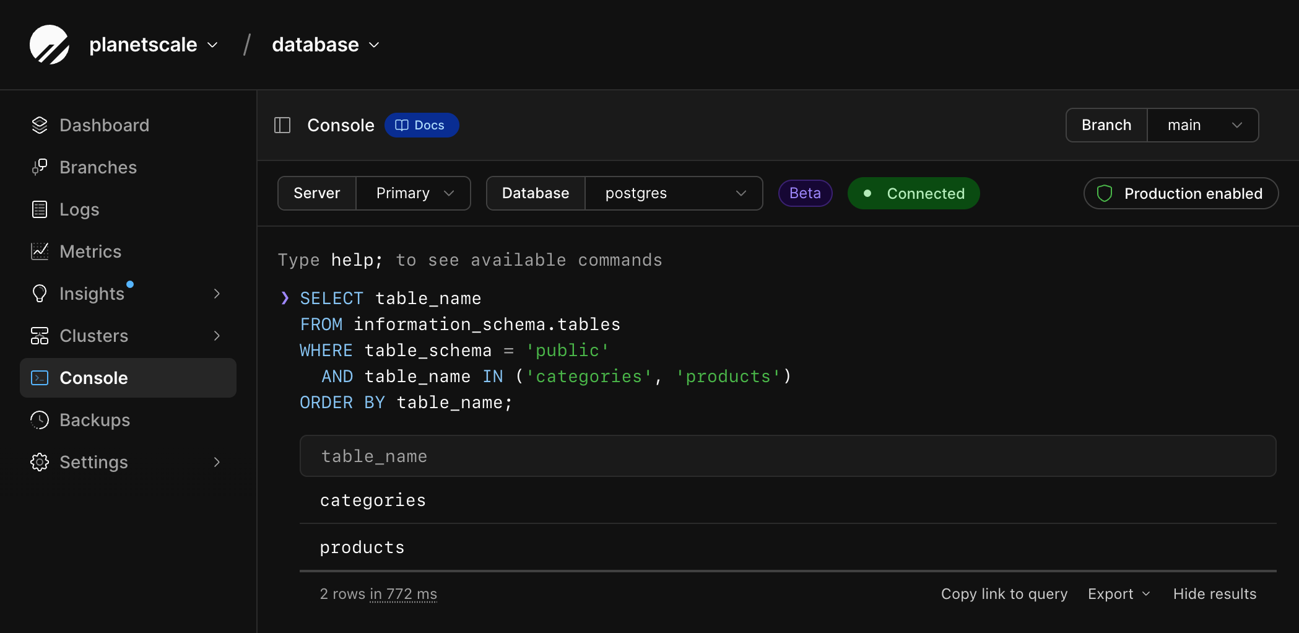This screenshot has height=633, width=1299.
Task: Click the PlanetScale logo icon
Action: (x=50, y=45)
